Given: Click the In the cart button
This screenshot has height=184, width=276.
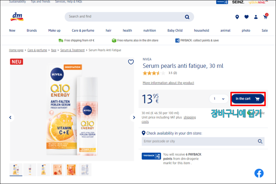Looking at the screenshot, I should (x=248, y=99).
